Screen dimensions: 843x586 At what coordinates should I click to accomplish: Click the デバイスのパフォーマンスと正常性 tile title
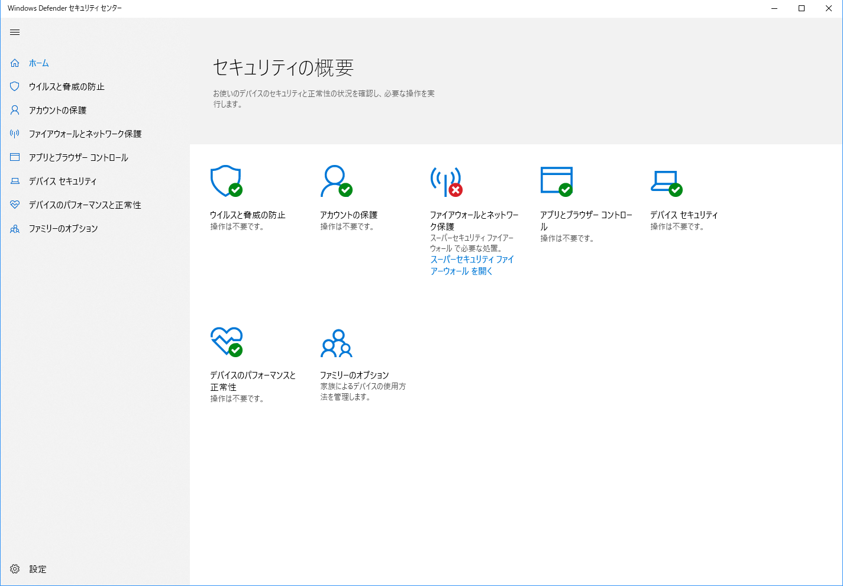click(253, 381)
